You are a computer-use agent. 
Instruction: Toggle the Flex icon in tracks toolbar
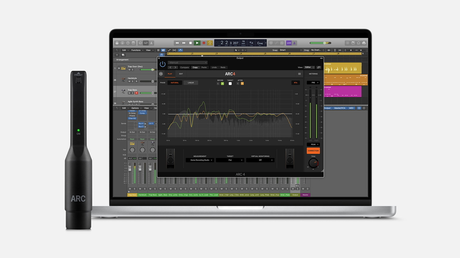coord(174,50)
